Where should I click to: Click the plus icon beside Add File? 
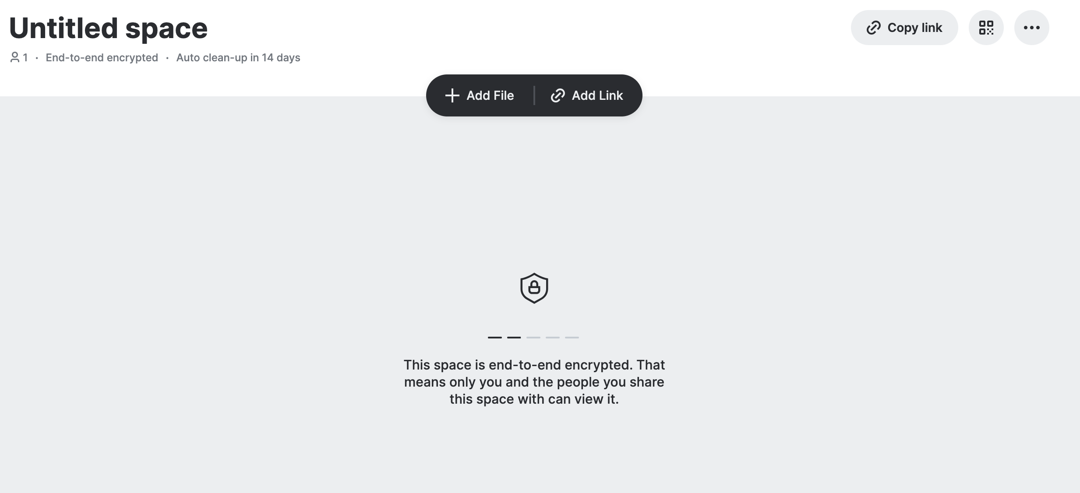tap(452, 95)
